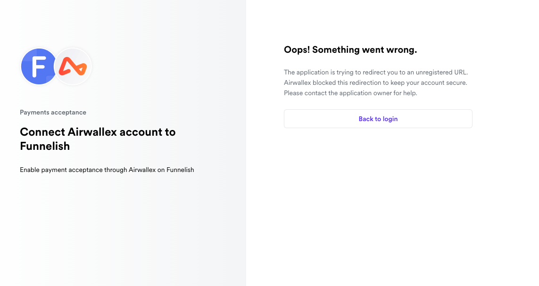
Task: Click "Funnelish" at the end of the description line
Action: pos(180,170)
